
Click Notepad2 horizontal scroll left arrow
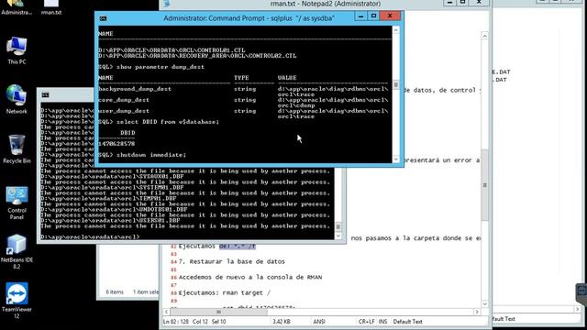click(x=167, y=312)
